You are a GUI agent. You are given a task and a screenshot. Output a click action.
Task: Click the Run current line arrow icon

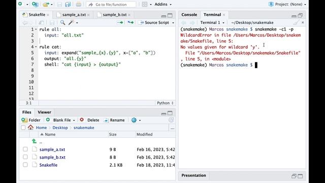coord(120,22)
